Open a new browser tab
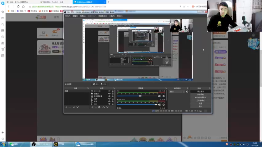The image size is (262, 147). [109, 2]
